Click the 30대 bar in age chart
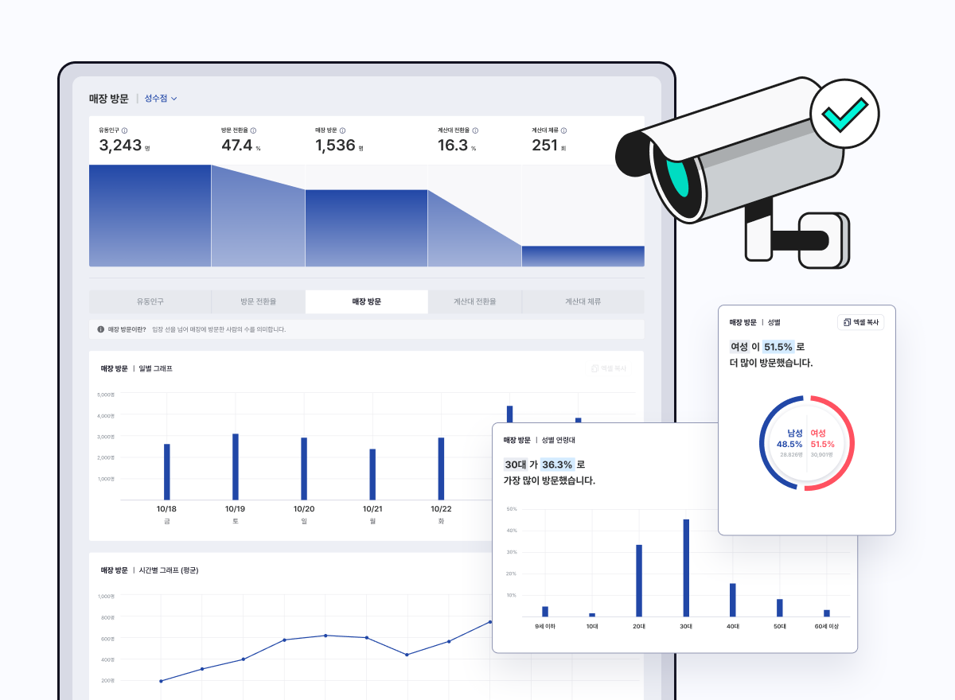This screenshot has width=955, height=700. pyautogui.click(x=686, y=568)
